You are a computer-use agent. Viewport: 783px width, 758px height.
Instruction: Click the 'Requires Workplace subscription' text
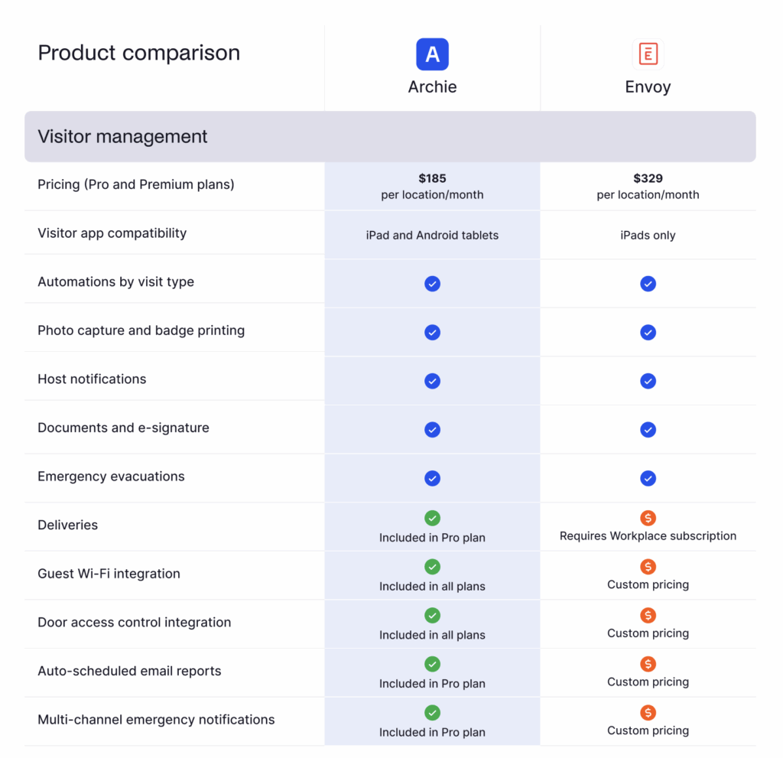click(x=648, y=536)
